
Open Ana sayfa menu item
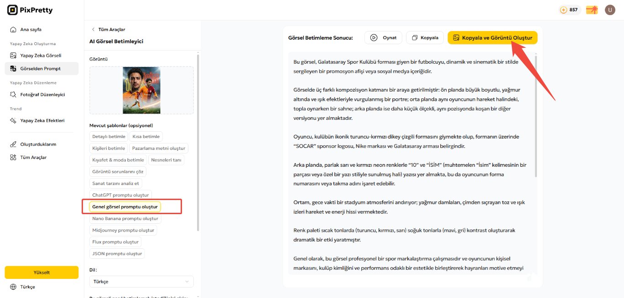coord(42,30)
